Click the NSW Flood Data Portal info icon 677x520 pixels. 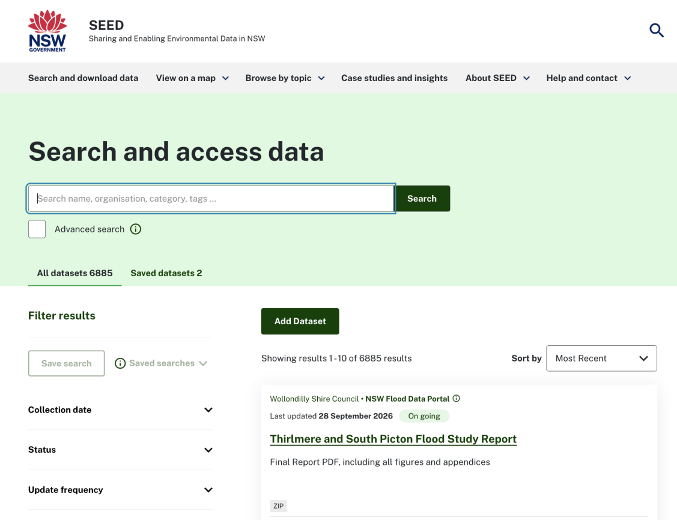(457, 398)
